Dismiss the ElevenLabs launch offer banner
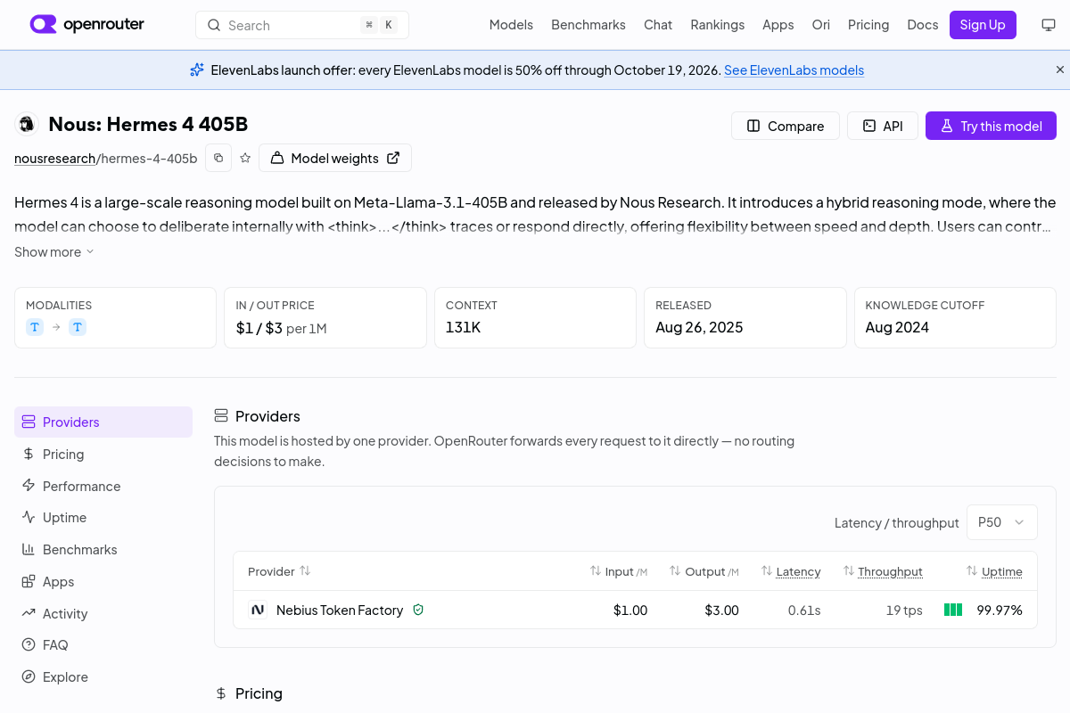 point(1060,70)
